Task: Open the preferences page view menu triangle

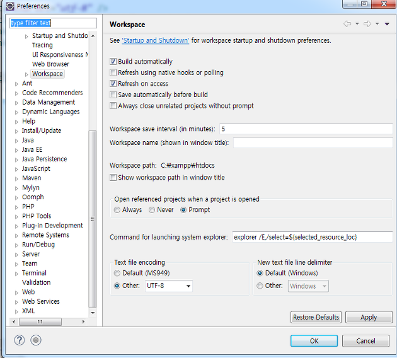Action: click(x=387, y=24)
